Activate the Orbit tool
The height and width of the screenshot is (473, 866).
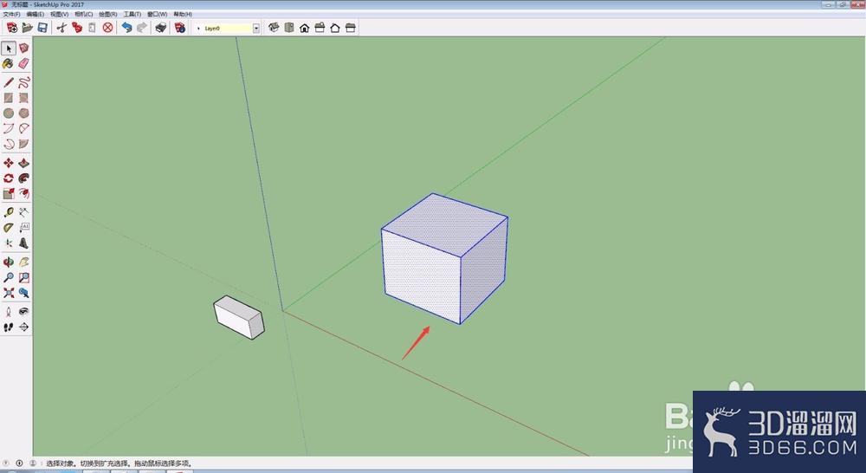click(x=9, y=262)
